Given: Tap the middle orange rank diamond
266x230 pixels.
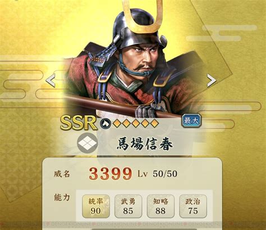Looking at the screenshot, I should coord(136,123).
